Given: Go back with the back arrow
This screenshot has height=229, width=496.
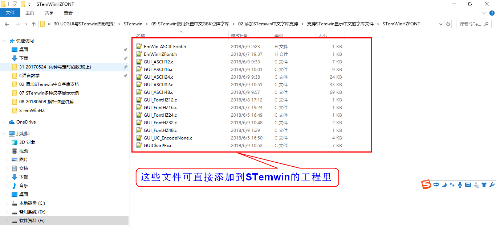Looking at the screenshot, I should pos(7,24).
